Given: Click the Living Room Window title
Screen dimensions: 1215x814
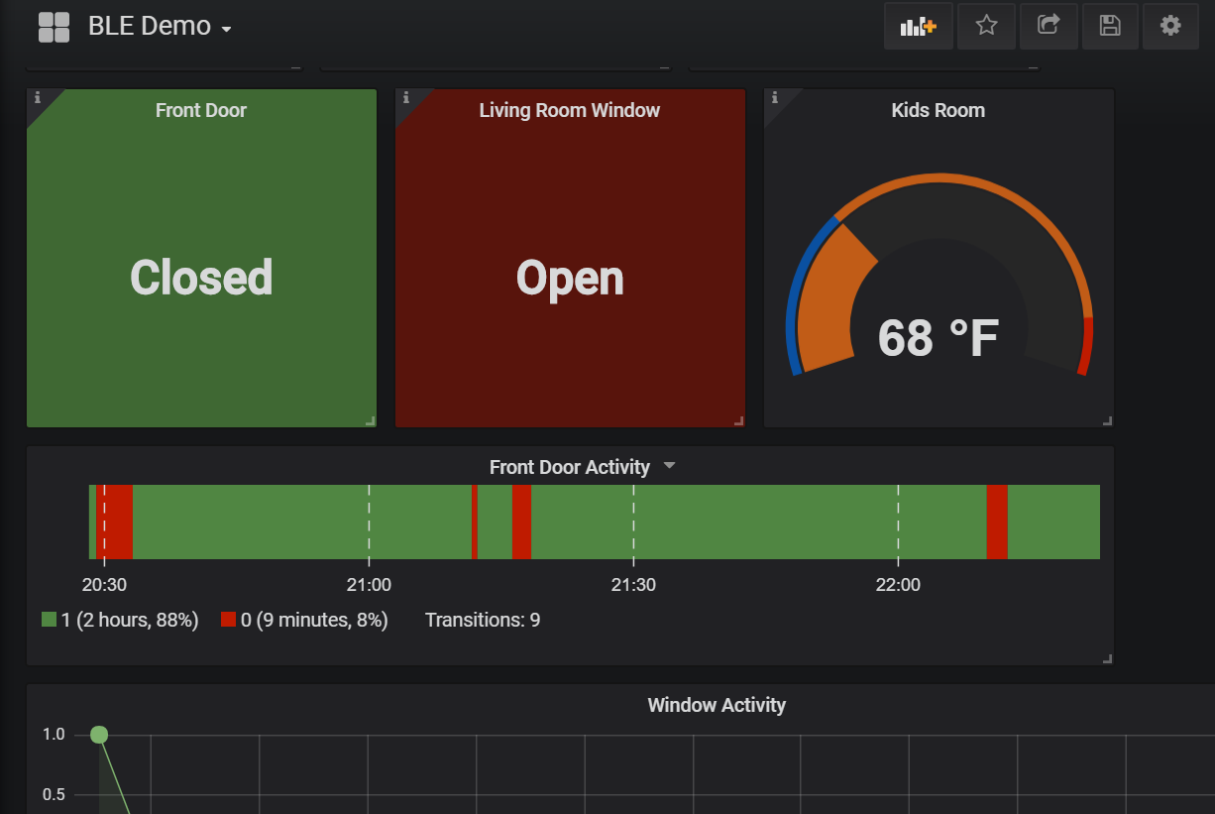Looking at the screenshot, I should tap(570, 110).
